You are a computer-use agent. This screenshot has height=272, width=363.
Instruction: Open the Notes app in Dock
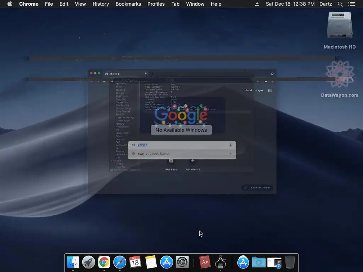tap(151, 262)
